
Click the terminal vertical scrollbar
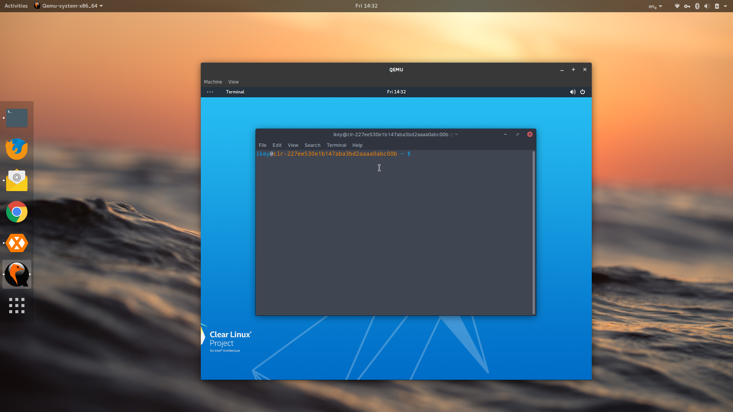(x=534, y=233)
